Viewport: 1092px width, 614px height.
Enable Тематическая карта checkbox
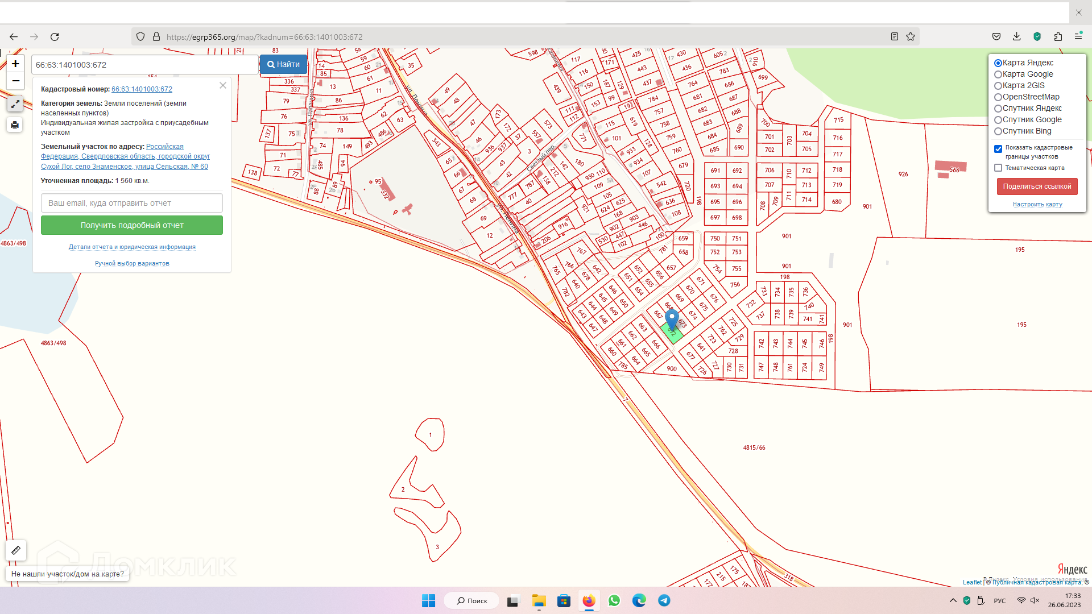click(x=998, y=168)
